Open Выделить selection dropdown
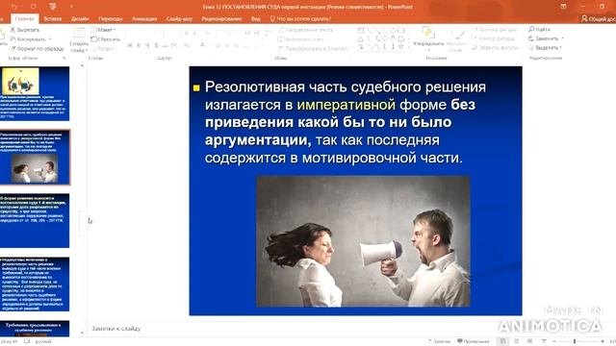The width and height of the screenshot is (616, 346). tap(545, 47)
